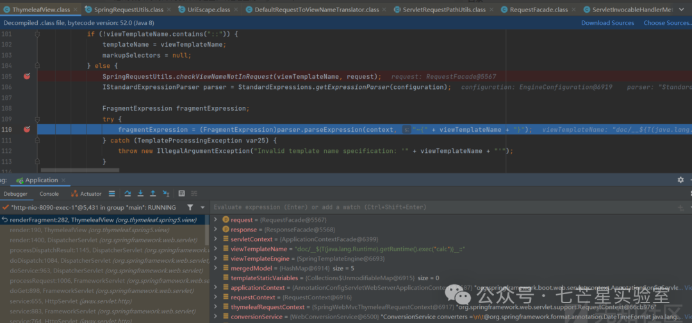
Task: Toggle code folding at line 109
Action: [x=38, y=119]
